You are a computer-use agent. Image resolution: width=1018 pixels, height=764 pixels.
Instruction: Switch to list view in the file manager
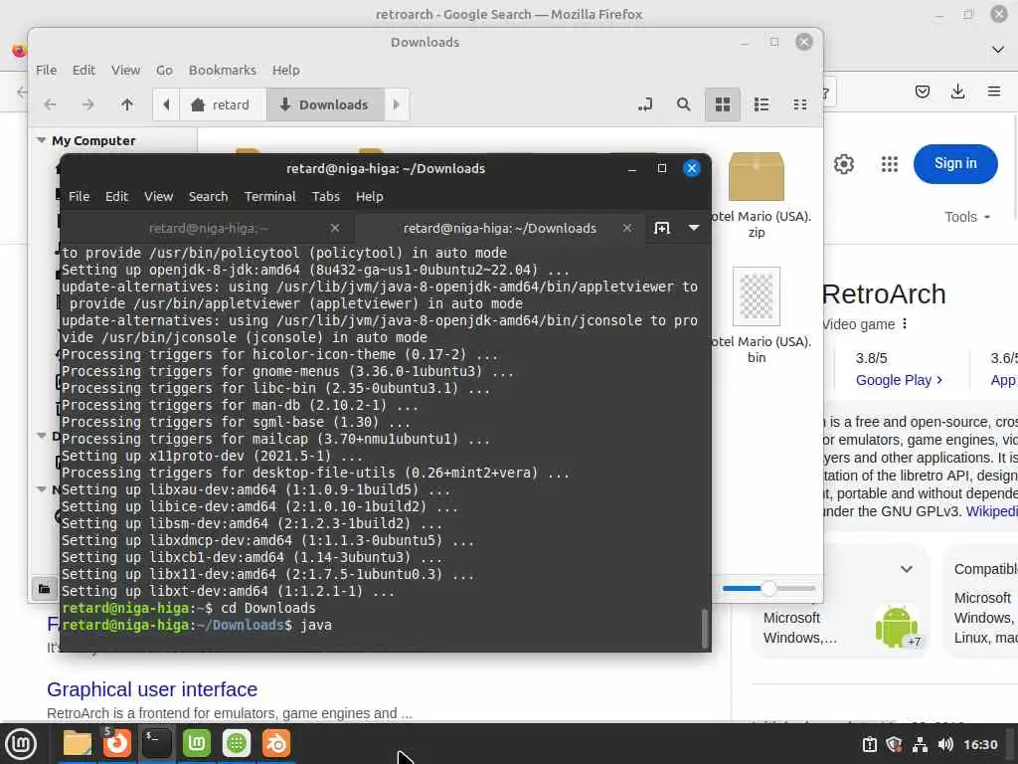click(x=762, y=104)
